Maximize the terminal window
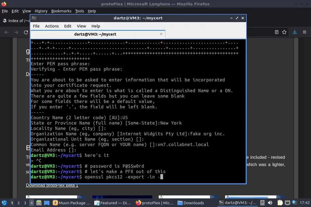Image resolution: width=311 pixels, height=207 pixels. click(237, 18)
